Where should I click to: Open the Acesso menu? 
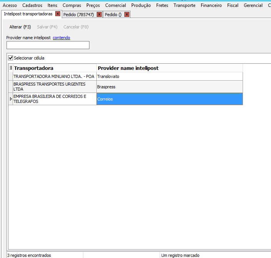tap(10, 5)
